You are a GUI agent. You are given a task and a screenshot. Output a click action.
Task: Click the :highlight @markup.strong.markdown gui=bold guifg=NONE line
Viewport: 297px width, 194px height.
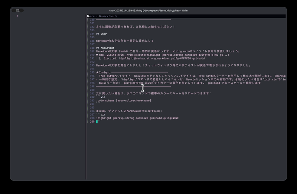[x=137, y=118]
